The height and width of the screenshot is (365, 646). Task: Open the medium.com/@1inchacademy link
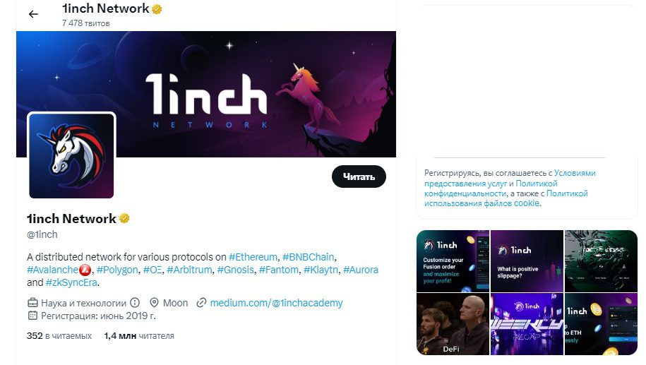(x=276, y=303)
